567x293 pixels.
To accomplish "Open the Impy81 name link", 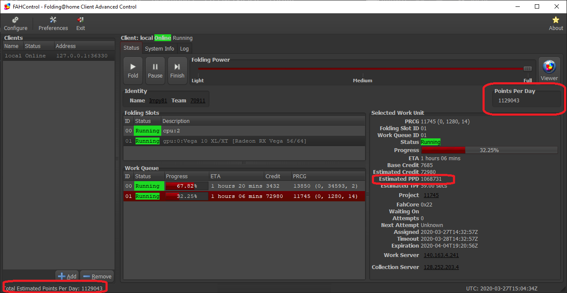I will (x=159, y=101).
